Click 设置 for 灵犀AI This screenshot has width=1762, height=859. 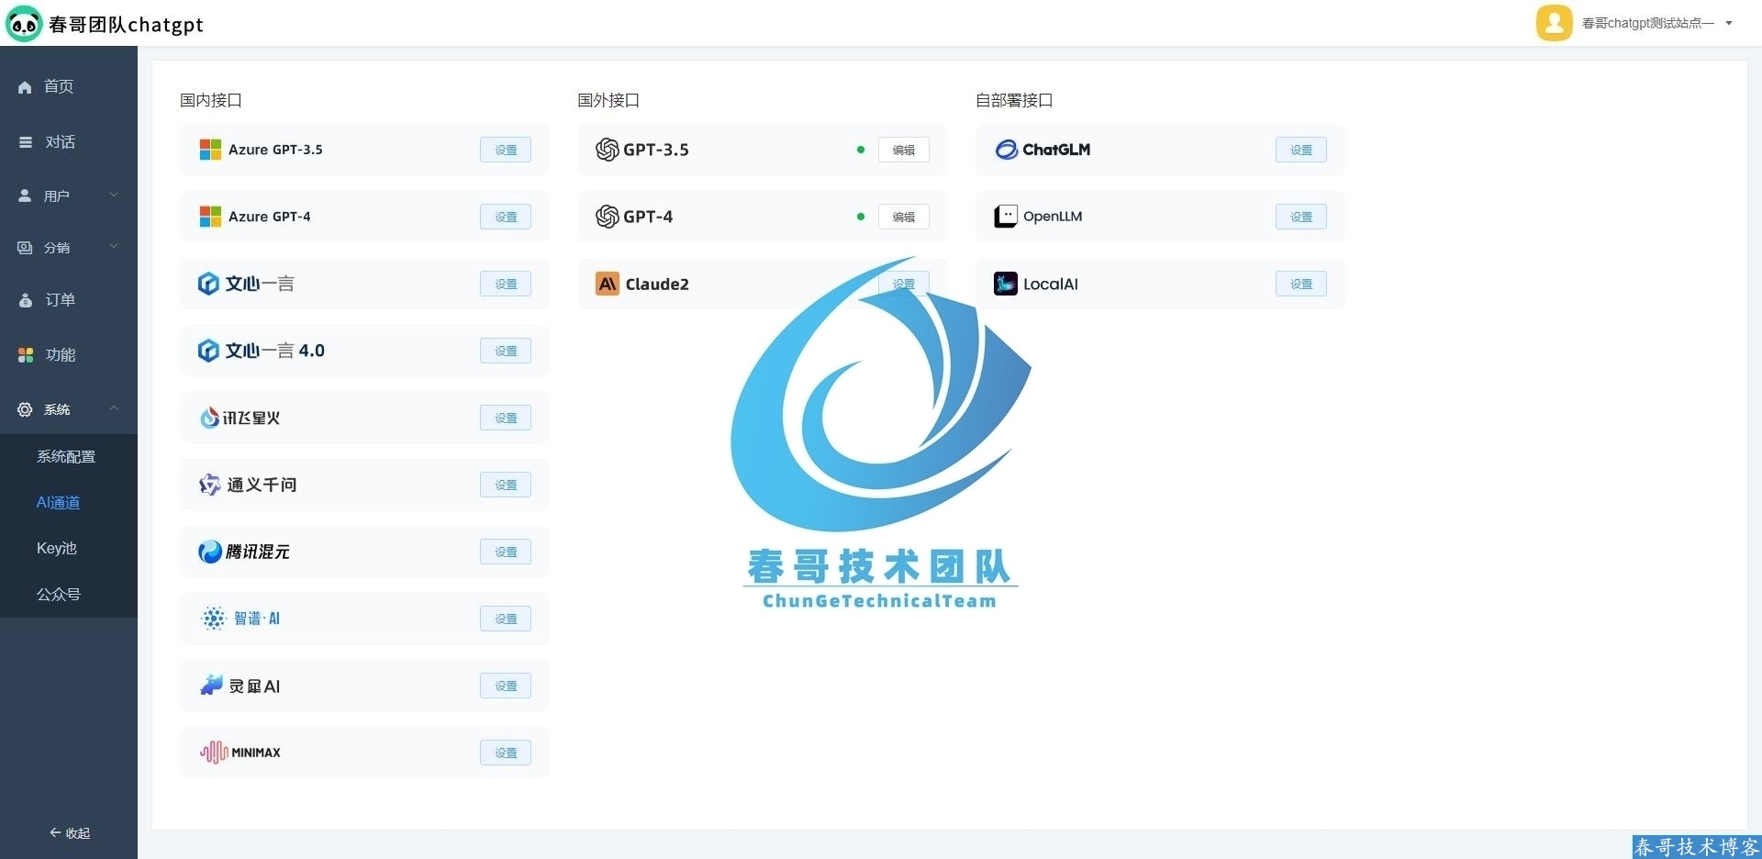(x=506, y=686)
